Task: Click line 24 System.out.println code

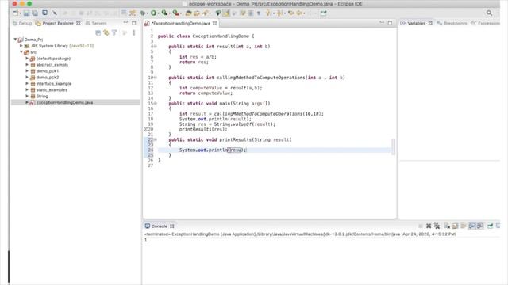Action: (213, 150)
